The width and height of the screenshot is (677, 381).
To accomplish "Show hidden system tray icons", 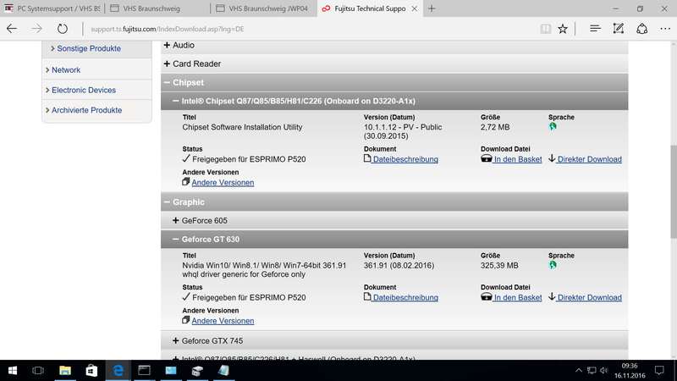I will pyautogui.click(x=579, y=370).
